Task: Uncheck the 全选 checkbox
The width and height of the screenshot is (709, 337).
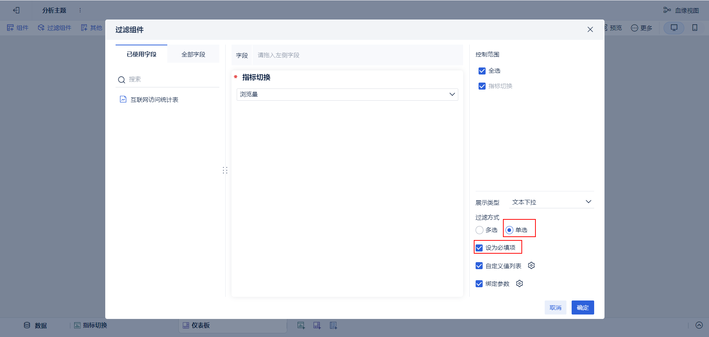Action: [x=482, y=71]
